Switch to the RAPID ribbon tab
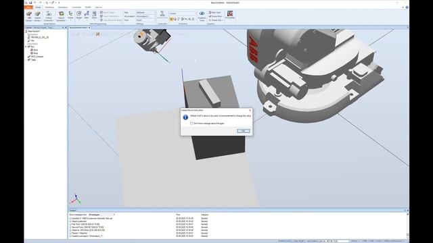 pyautogui.click(x=88, y=7)
